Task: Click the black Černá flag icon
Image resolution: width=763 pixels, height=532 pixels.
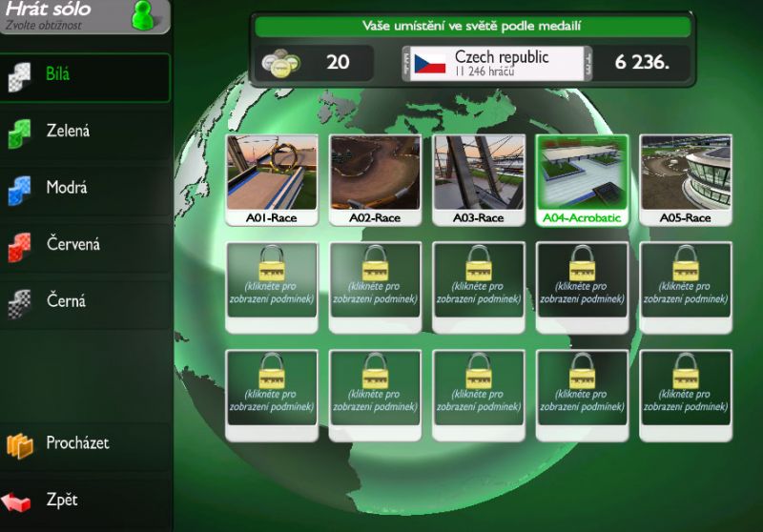Action: tap(19, 304)
